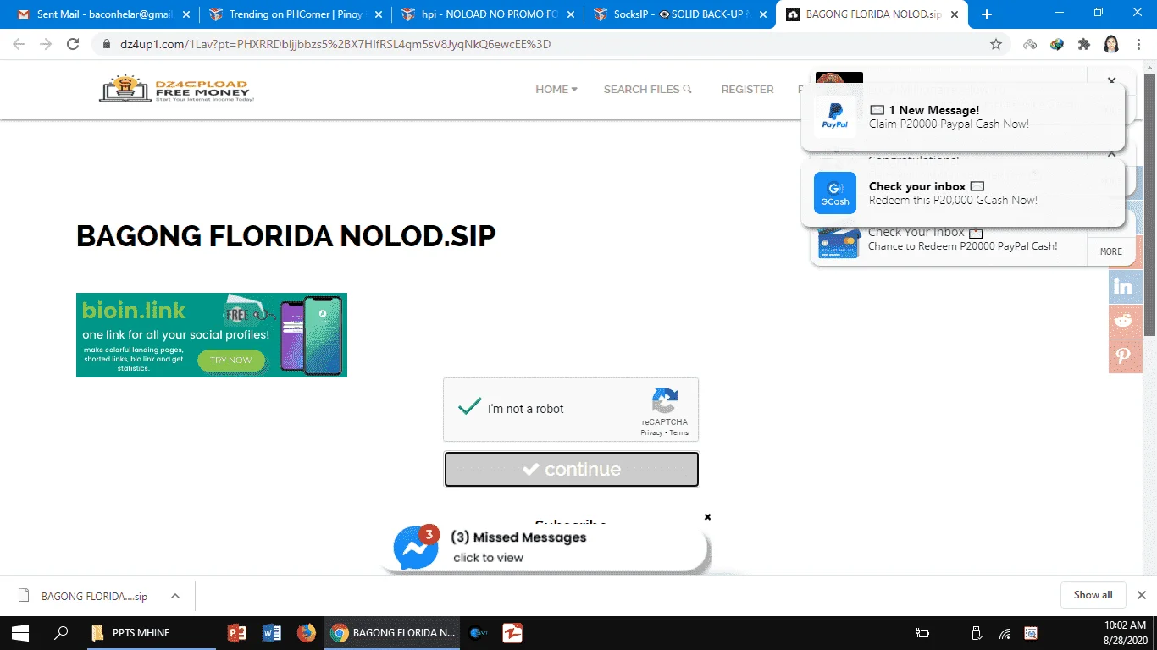Click the (3) Missed Messages text
The width and height of the screenshot is (1157, 650).
[518, 537]
